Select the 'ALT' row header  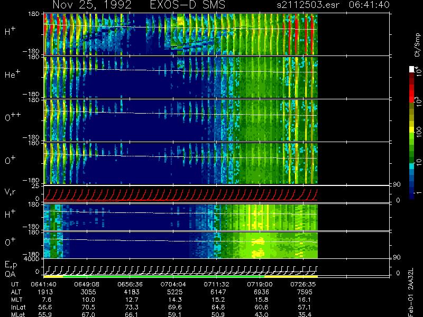click(x=16, y=292)
